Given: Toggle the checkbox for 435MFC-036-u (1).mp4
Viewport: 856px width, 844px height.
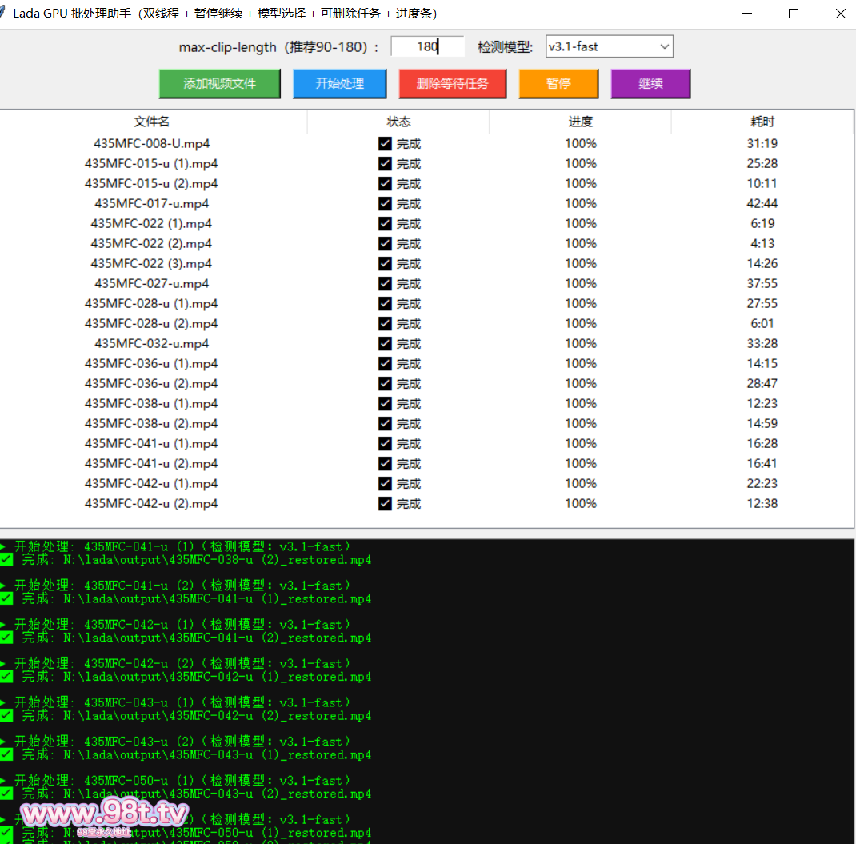Looking at the screenshot, I should pyautogui.click(x=385, y=364).
